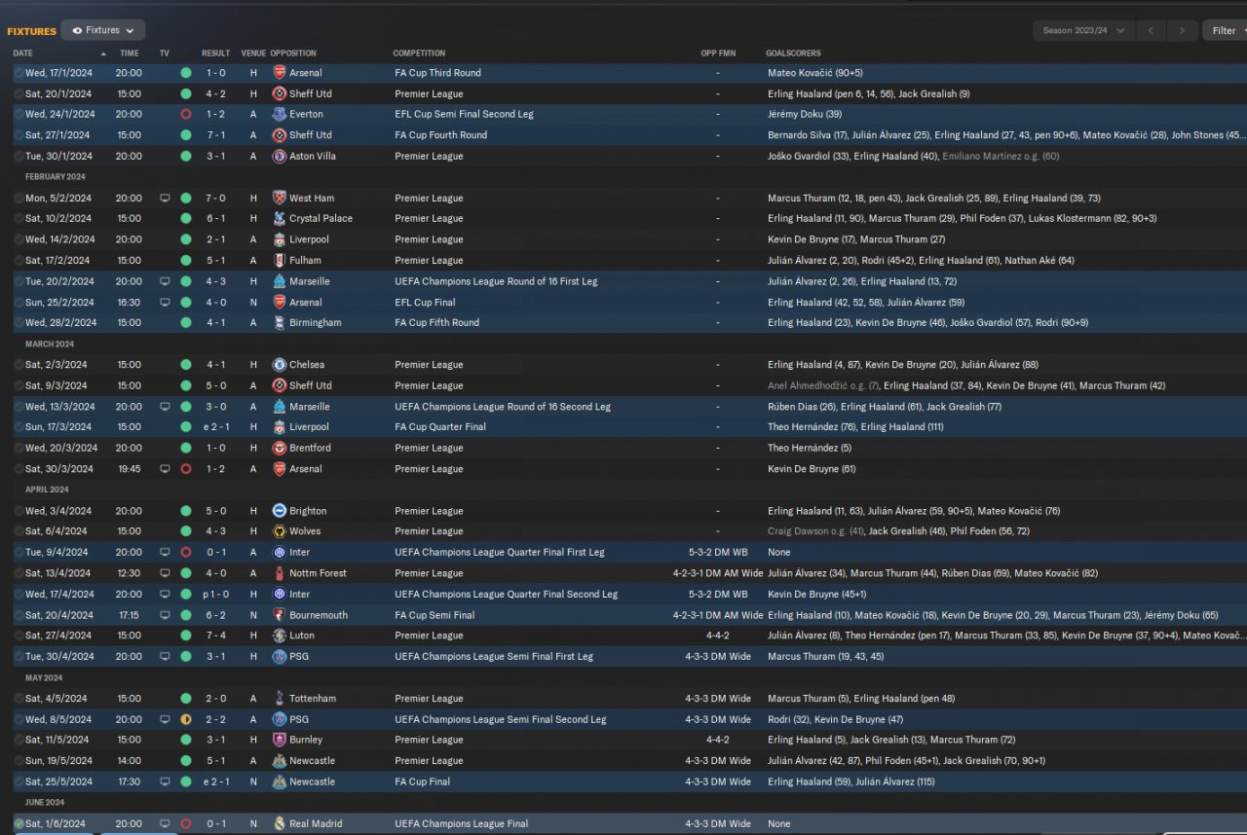Image resolution: width=1247 pixels, height=835 pixels.
Task: Click the Aston Villa club badge
Action: click(x=280, y=157)
